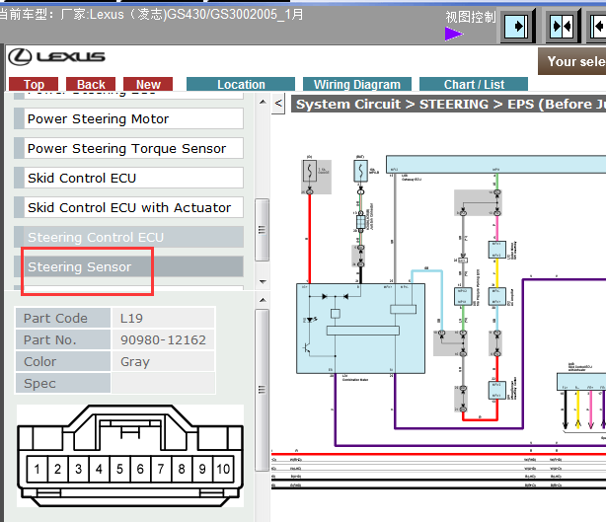Click the component list scrollbar thumb
606x522 pixels.
point(262,230)
